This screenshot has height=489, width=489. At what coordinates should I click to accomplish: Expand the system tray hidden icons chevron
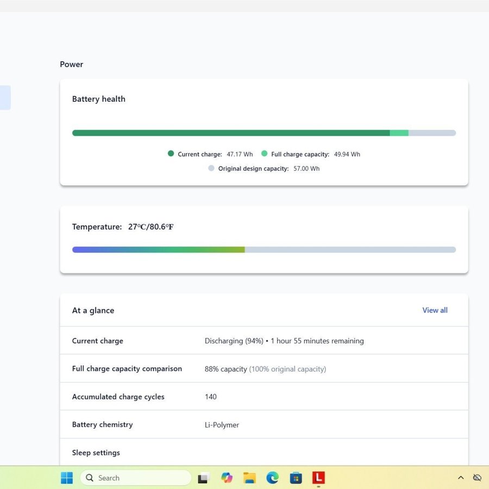461,478
